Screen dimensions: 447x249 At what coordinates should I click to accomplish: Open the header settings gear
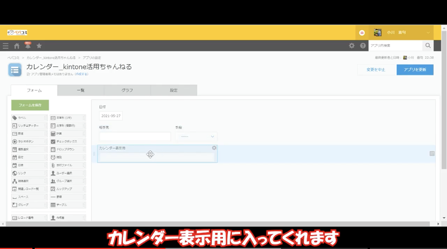pos(351,46)
